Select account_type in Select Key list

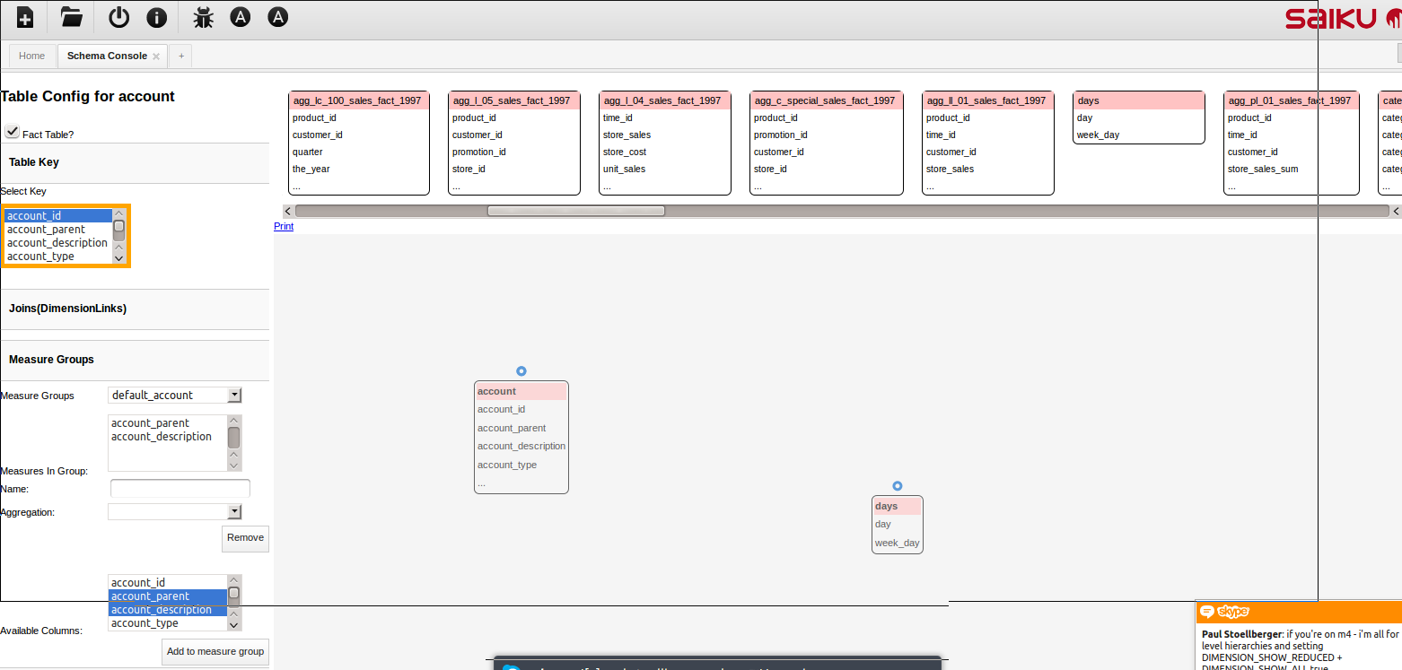[58, 257]
